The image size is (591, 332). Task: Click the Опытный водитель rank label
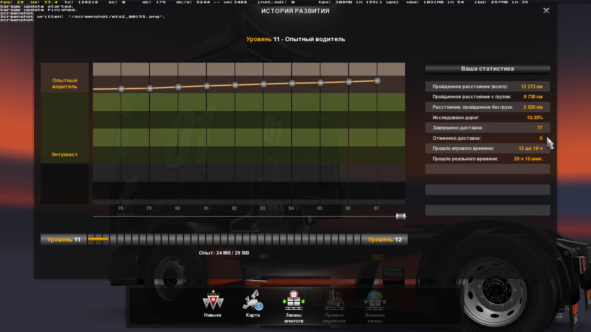tap(65, 83)
